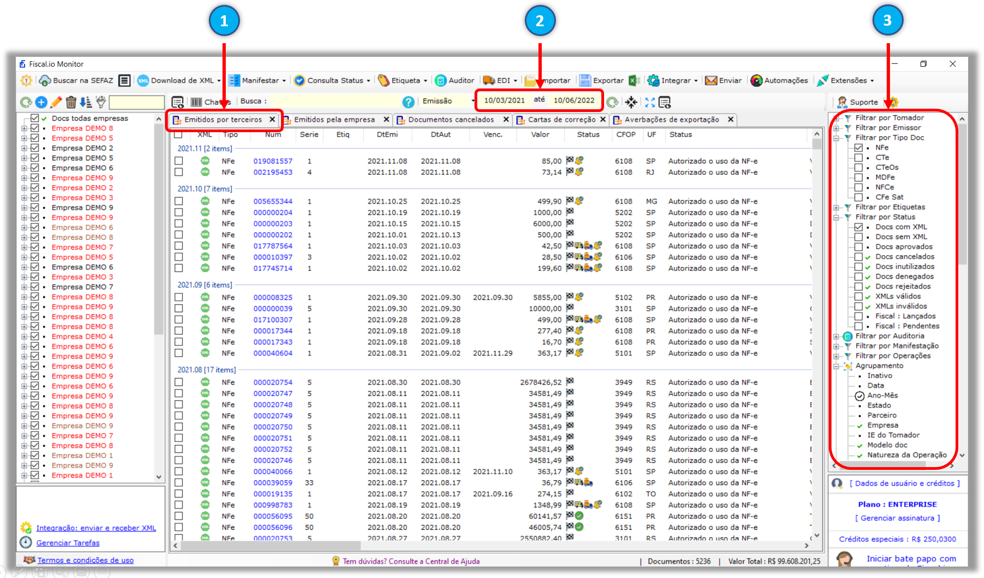Reload results with the green refresh beside dates
The width and height of the screenshot is (984, 578).
(x=612, y=102)
